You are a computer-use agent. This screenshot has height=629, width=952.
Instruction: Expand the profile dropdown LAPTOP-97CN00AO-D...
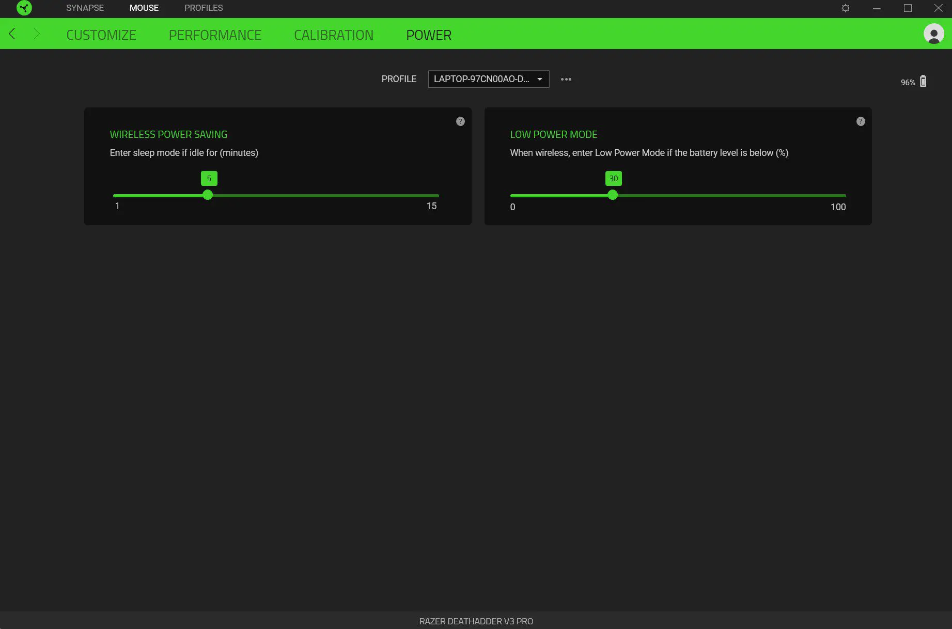489,79
